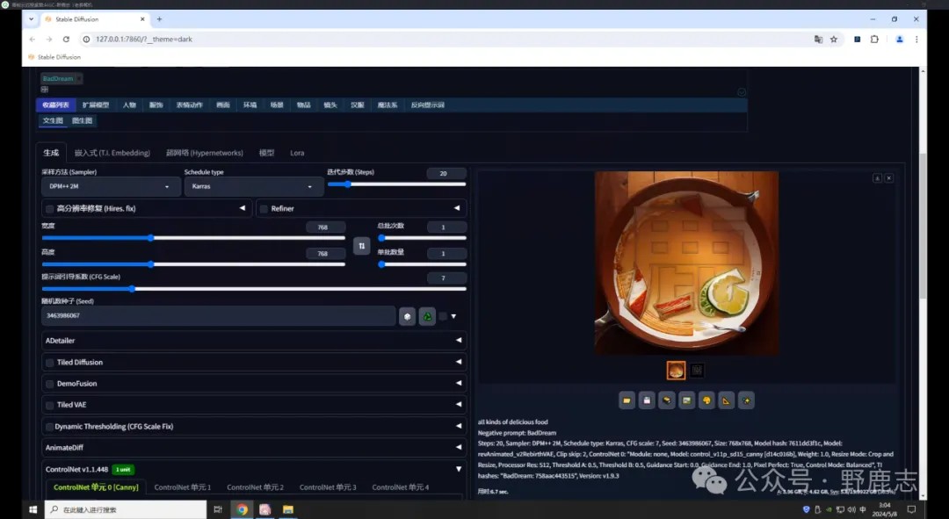Open Windows Start menu
Screen dimensions: 949x519
tap(33, 509)
